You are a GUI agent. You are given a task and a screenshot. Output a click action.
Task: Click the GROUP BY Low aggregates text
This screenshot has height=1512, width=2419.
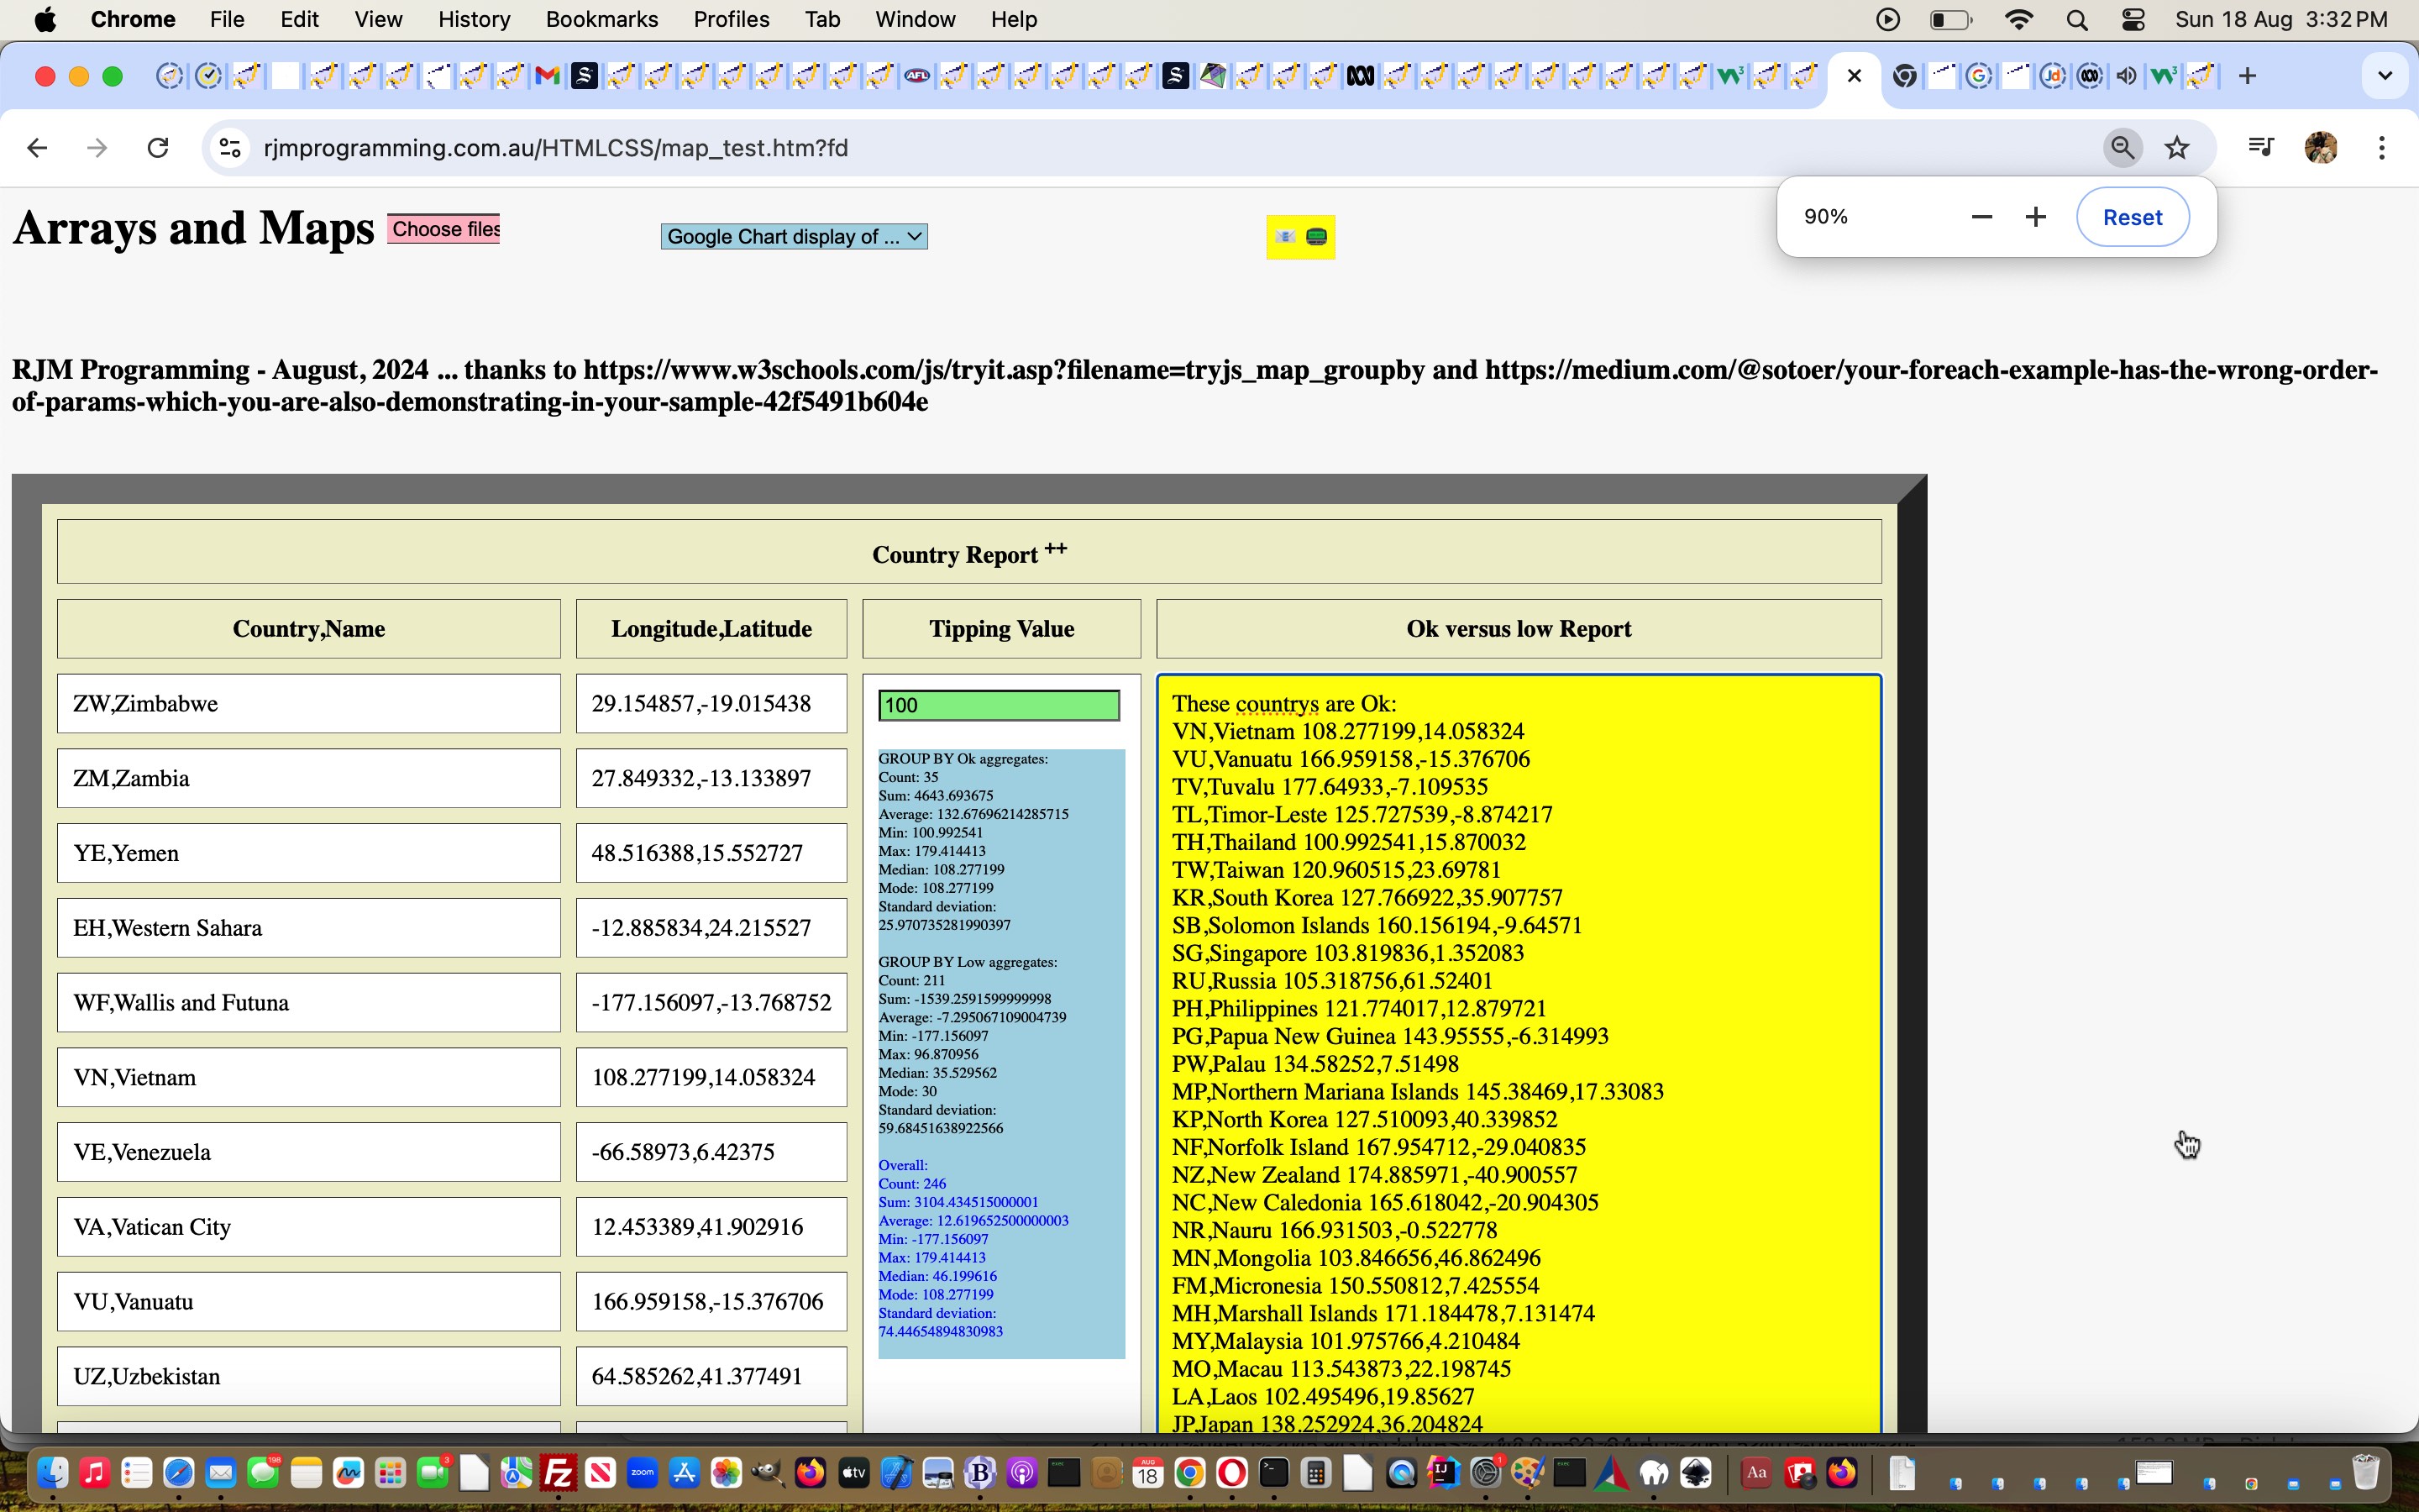pyautogui.click(x=967, y=962)
